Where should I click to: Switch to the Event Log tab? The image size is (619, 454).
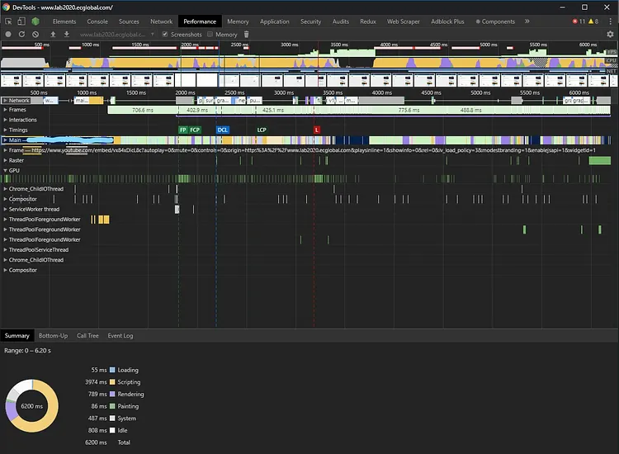[120, 336]
